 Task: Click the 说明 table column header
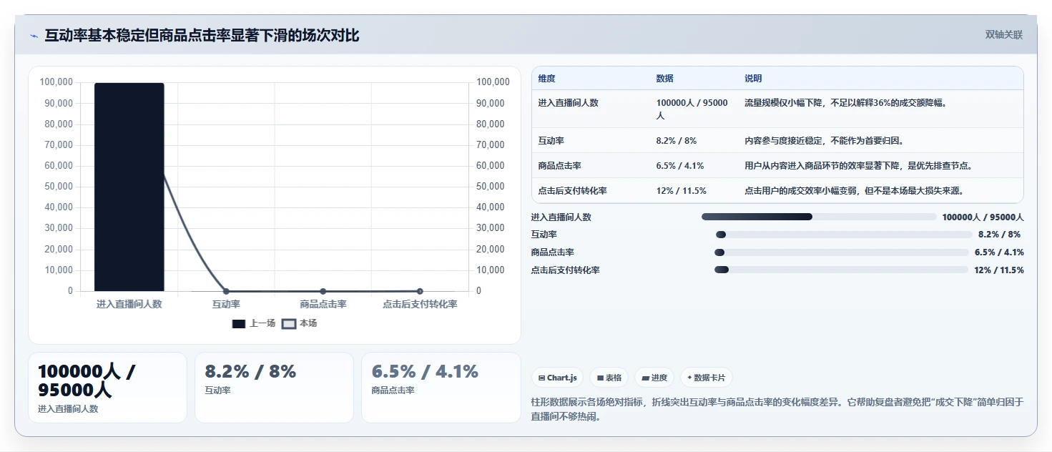(x=753, y=79)
